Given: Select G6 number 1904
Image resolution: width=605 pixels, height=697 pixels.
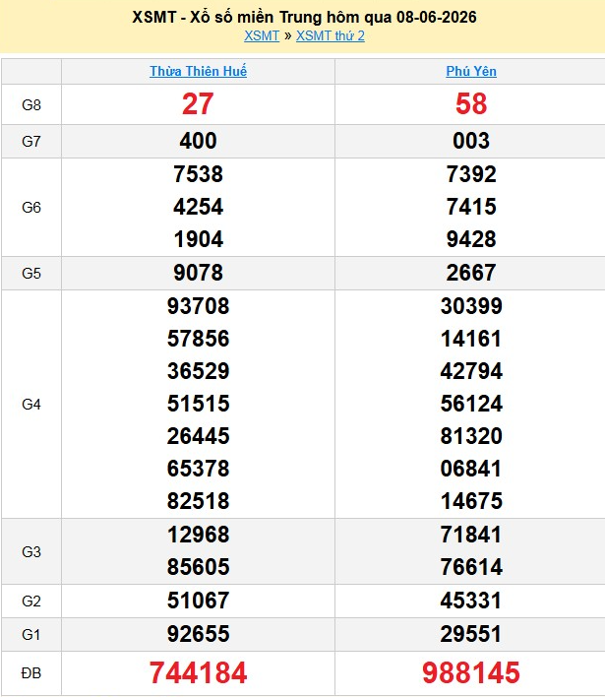Looking at the screenshot, I should 198,239.
